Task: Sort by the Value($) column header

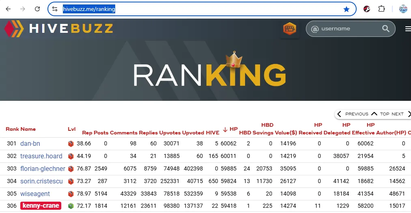Action: point(286,133)
